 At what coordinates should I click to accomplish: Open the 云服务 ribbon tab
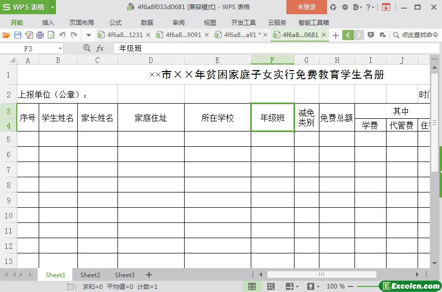(277, 22)
